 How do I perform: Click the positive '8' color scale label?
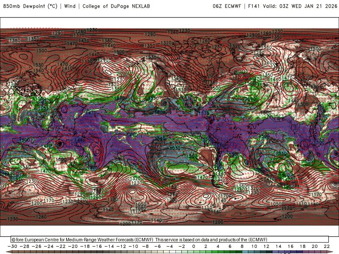tap(242, 246)
